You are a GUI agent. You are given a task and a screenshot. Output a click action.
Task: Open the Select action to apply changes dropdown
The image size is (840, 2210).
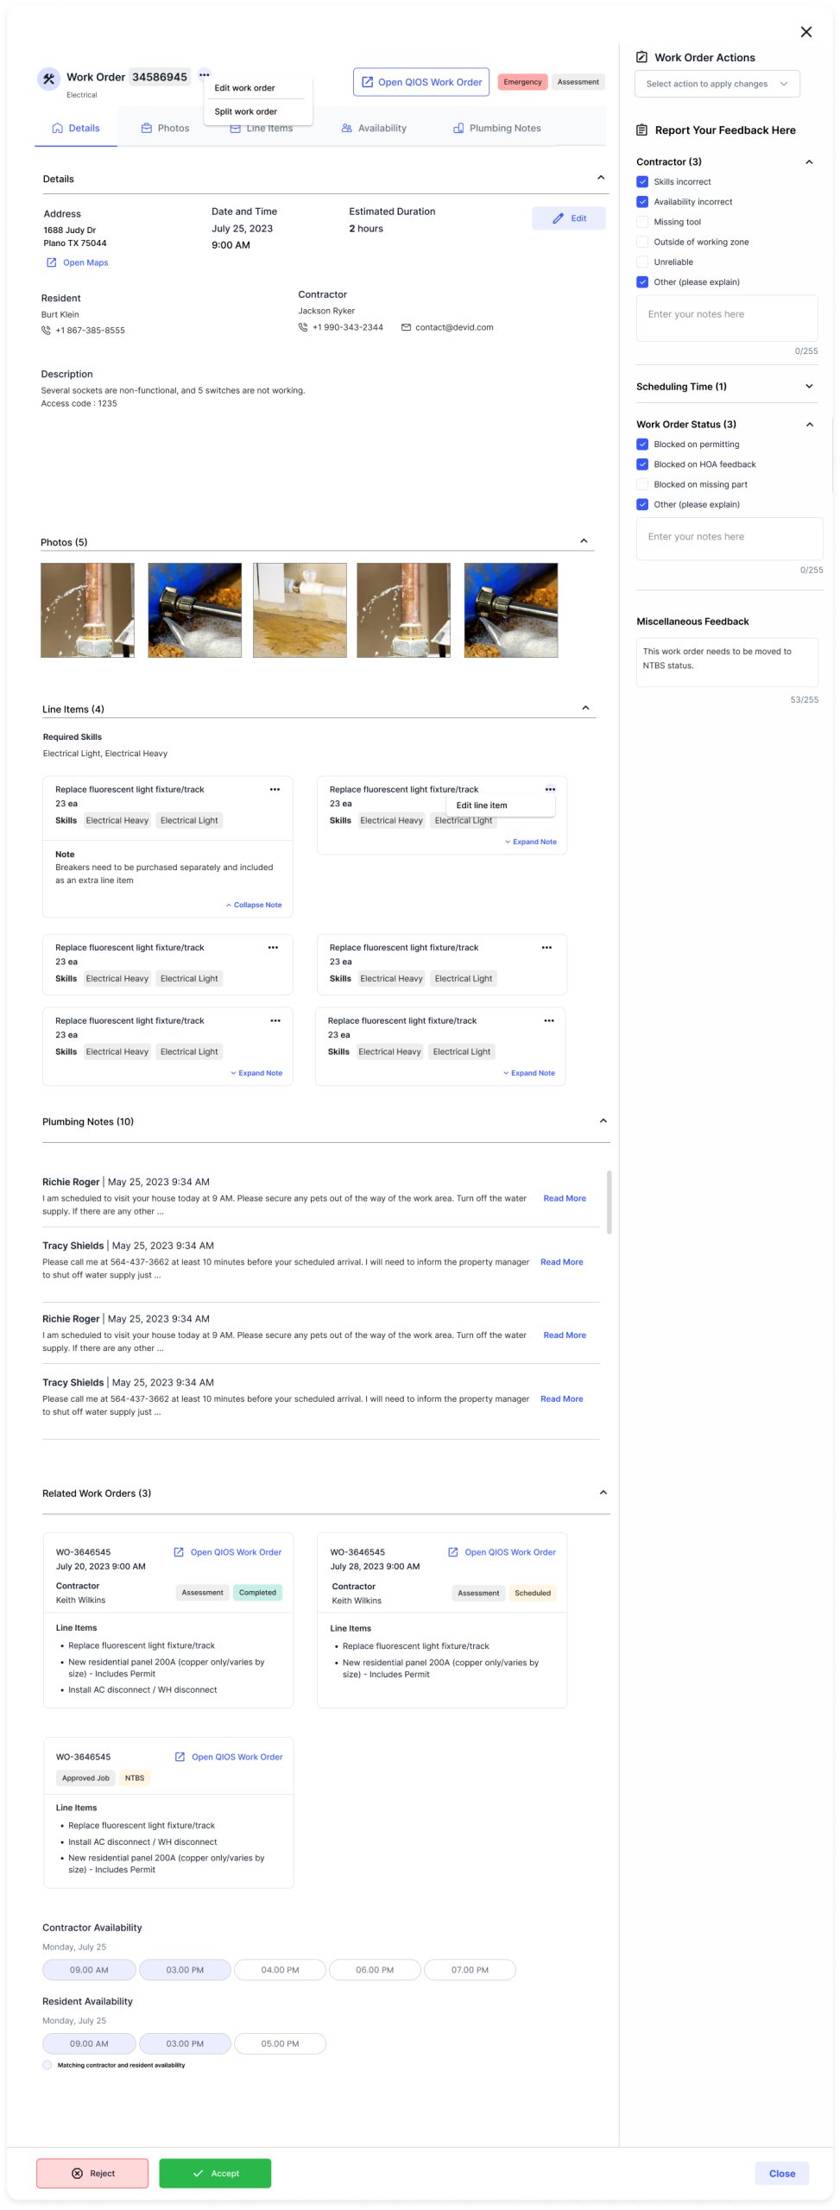[x=717, y=84]
